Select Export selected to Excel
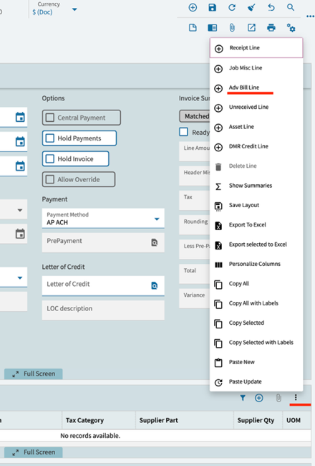The width and height of the screenshot is (315, 466). click(256, 244)
